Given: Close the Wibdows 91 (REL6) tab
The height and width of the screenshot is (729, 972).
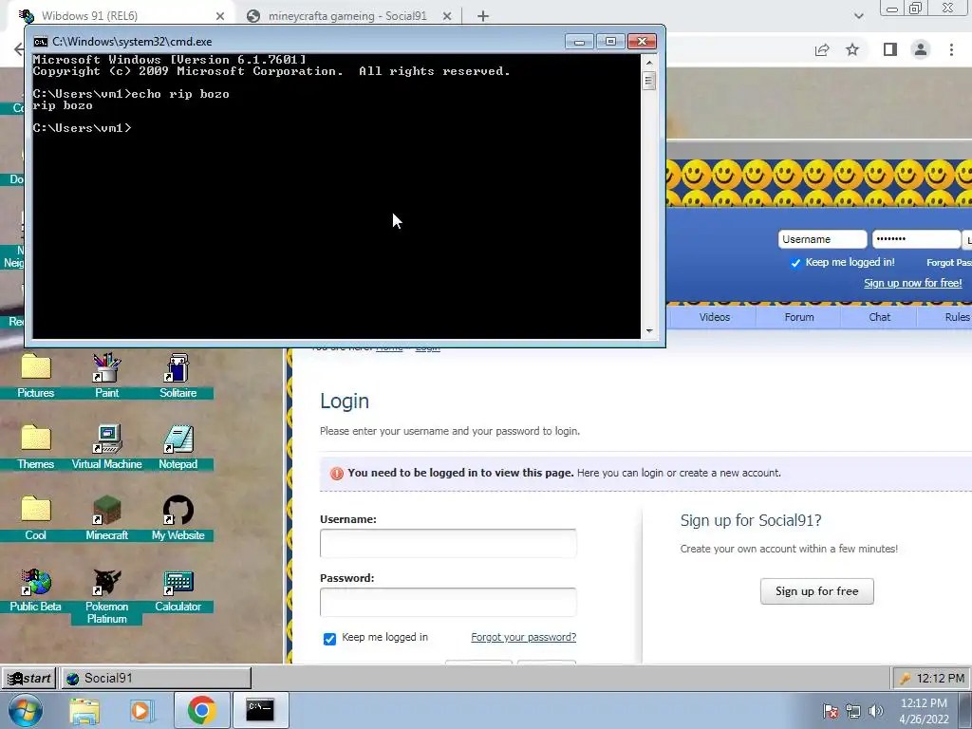Looking at the screenshot, I should pos(220,16).
